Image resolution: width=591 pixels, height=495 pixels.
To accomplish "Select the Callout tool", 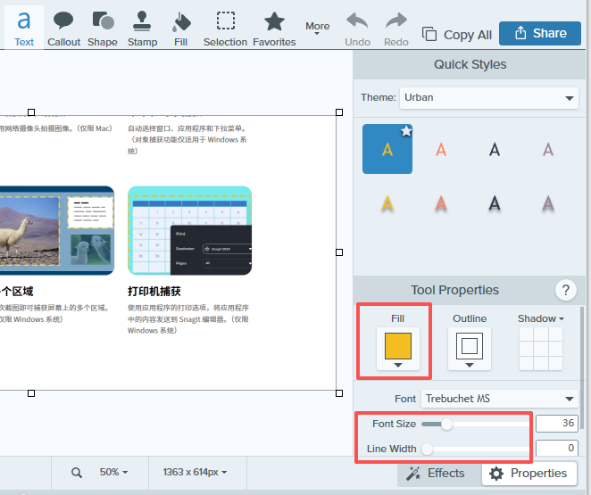I will (x=63, y=29).
